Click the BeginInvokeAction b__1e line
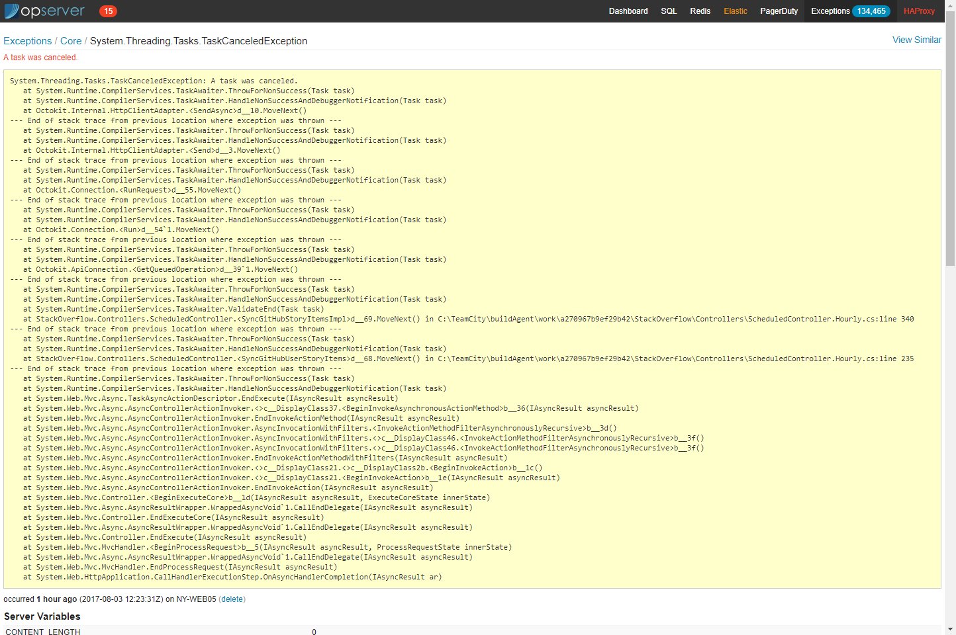 click(291, 478)
